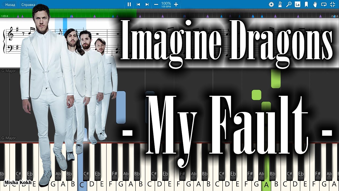The height and width of the screenshot is (191, 339).
Task: Toggle the La note labels button
Action: point(297,4)
